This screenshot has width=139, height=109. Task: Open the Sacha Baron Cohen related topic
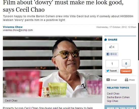pos(118,97)
